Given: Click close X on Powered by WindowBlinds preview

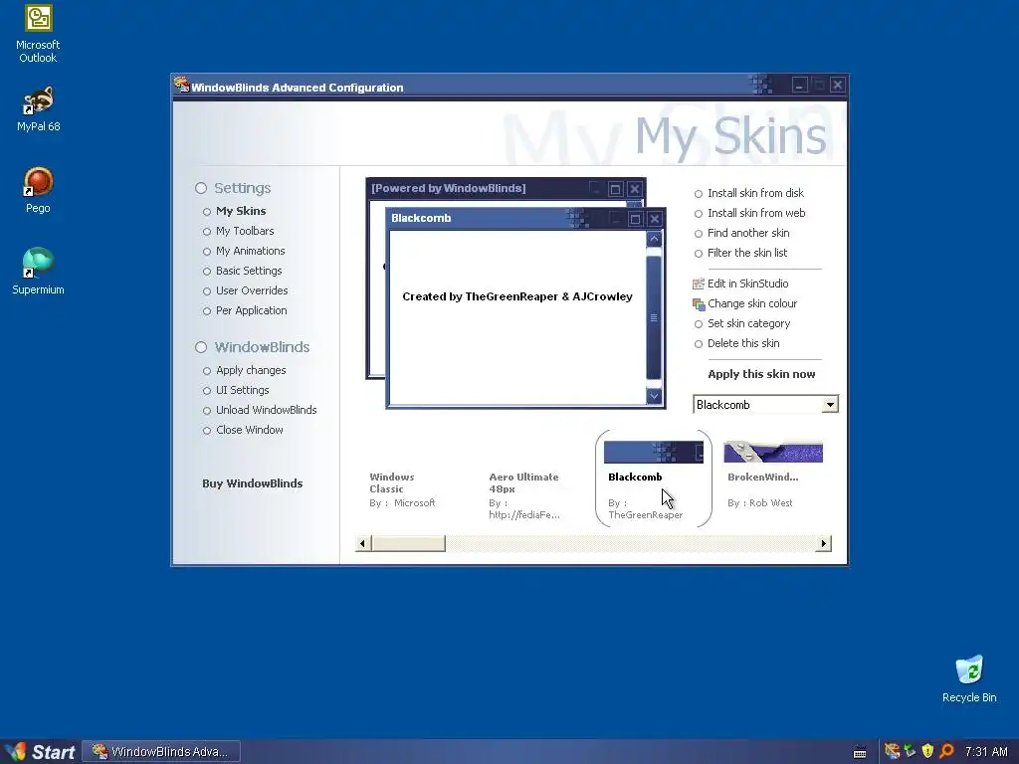Looking at the screenshot, I should click(635, 189).
